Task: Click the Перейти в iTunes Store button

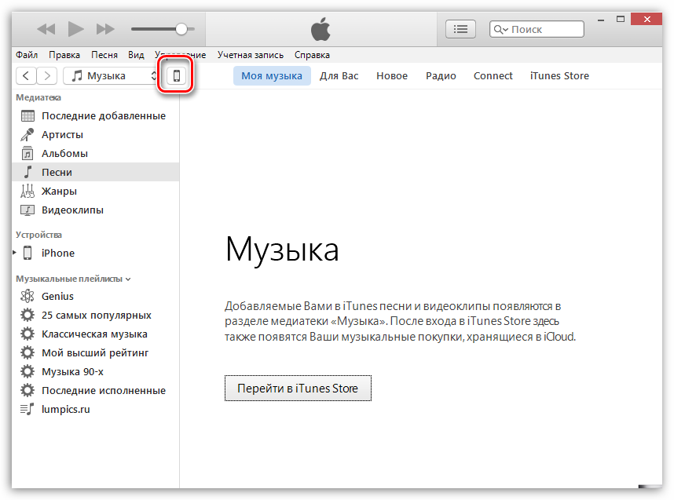Action: [298, 388]
